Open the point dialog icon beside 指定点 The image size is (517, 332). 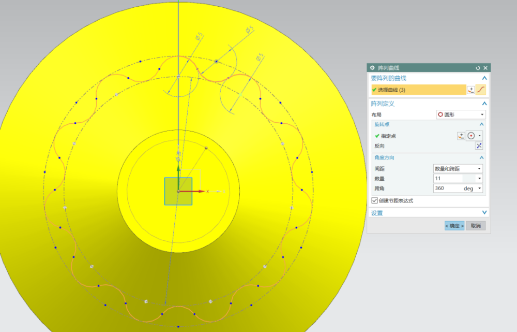pos(461,136)
